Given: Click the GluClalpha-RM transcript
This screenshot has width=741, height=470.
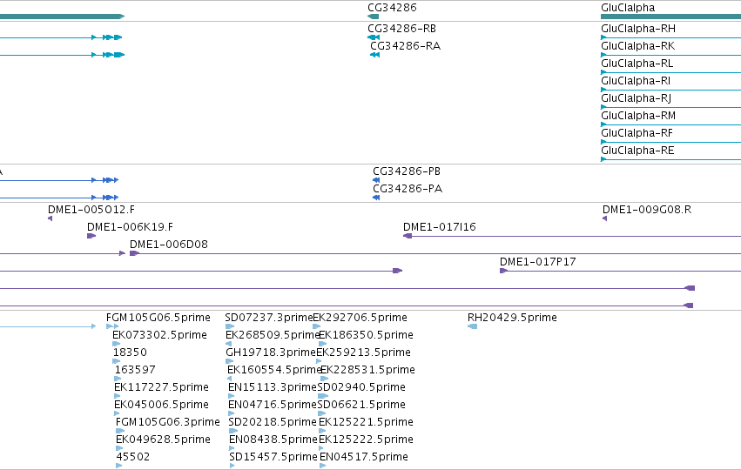Looking at the screenshot, I should point(638,116).
